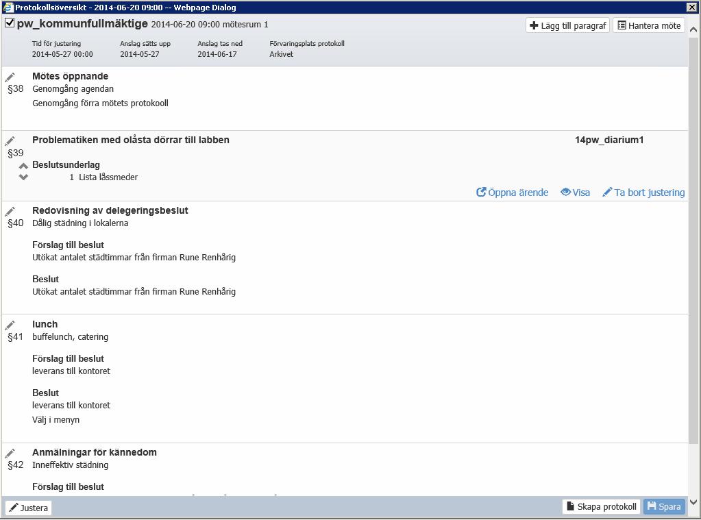Click Ta bort justering link
Screen dimensions: 701x520
coord(643,193)
